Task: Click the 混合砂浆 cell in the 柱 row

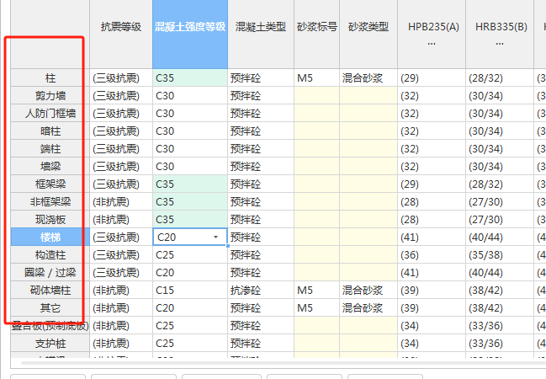Action: point(368,77)
